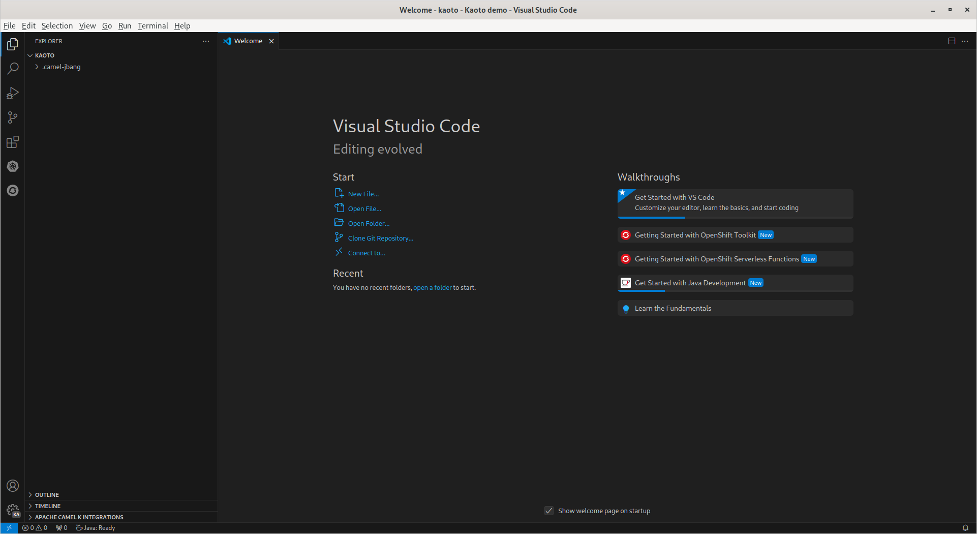This screenshot has height=534, width=977.
Task: Open the Selection menu
Action: point(57,26)
